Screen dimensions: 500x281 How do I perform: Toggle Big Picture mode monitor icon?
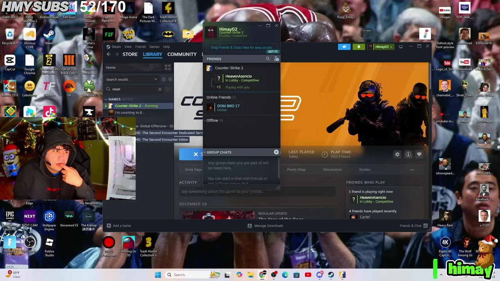400,47
